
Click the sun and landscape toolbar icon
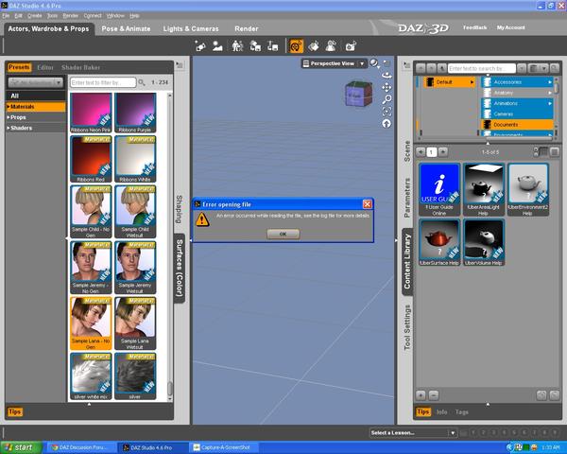pyautogui.click(x=217, y=46)
